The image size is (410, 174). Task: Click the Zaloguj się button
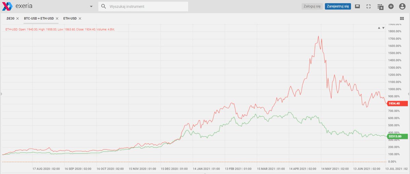point(312,6)
